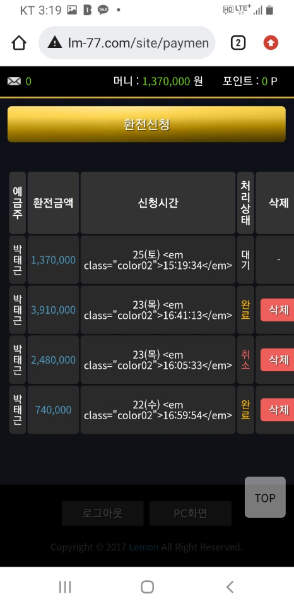Tap the site warning triangle icon
The image size is (294, 608).
(55, 43)
